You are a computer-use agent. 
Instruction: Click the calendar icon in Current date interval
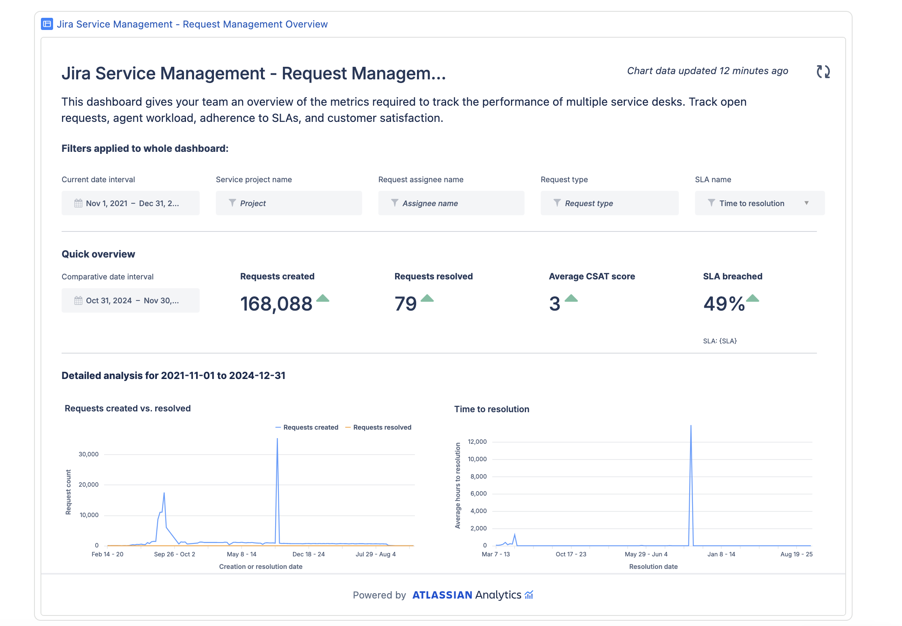(78, 203)
